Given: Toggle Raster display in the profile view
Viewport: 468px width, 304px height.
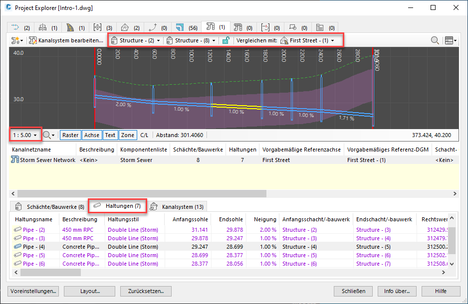Looking at the screenshot, I should click(x=70, y=135).
